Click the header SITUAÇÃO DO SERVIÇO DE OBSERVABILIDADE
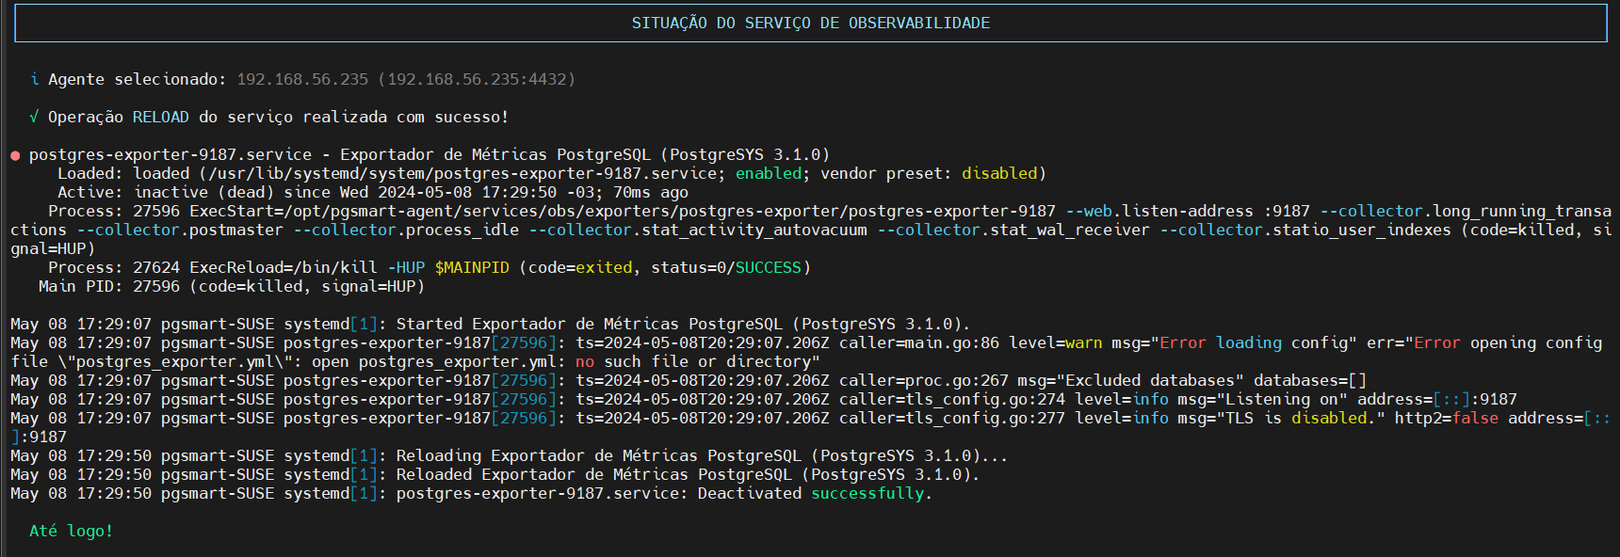This screenshot has height=557, width=1620. [x=811, y=23]
